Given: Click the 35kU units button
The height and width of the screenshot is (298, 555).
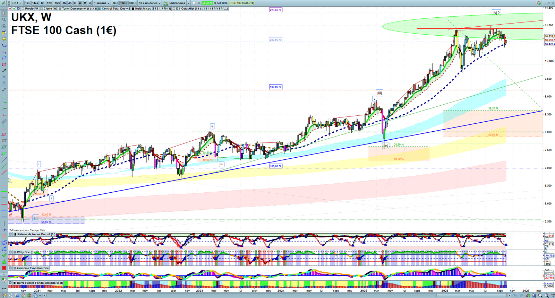Looking at the screenshot, I should 132,3.
